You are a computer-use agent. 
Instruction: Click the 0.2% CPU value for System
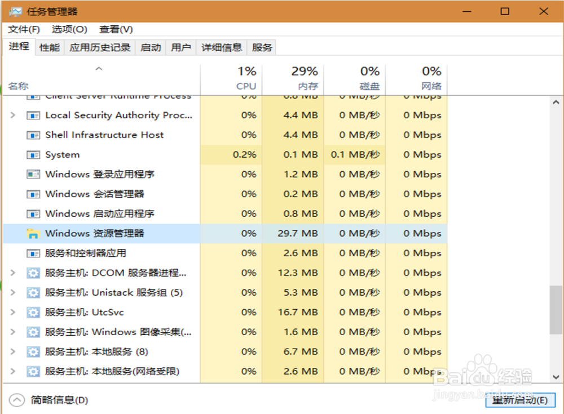pyautogui.click(x=245, y=155)
